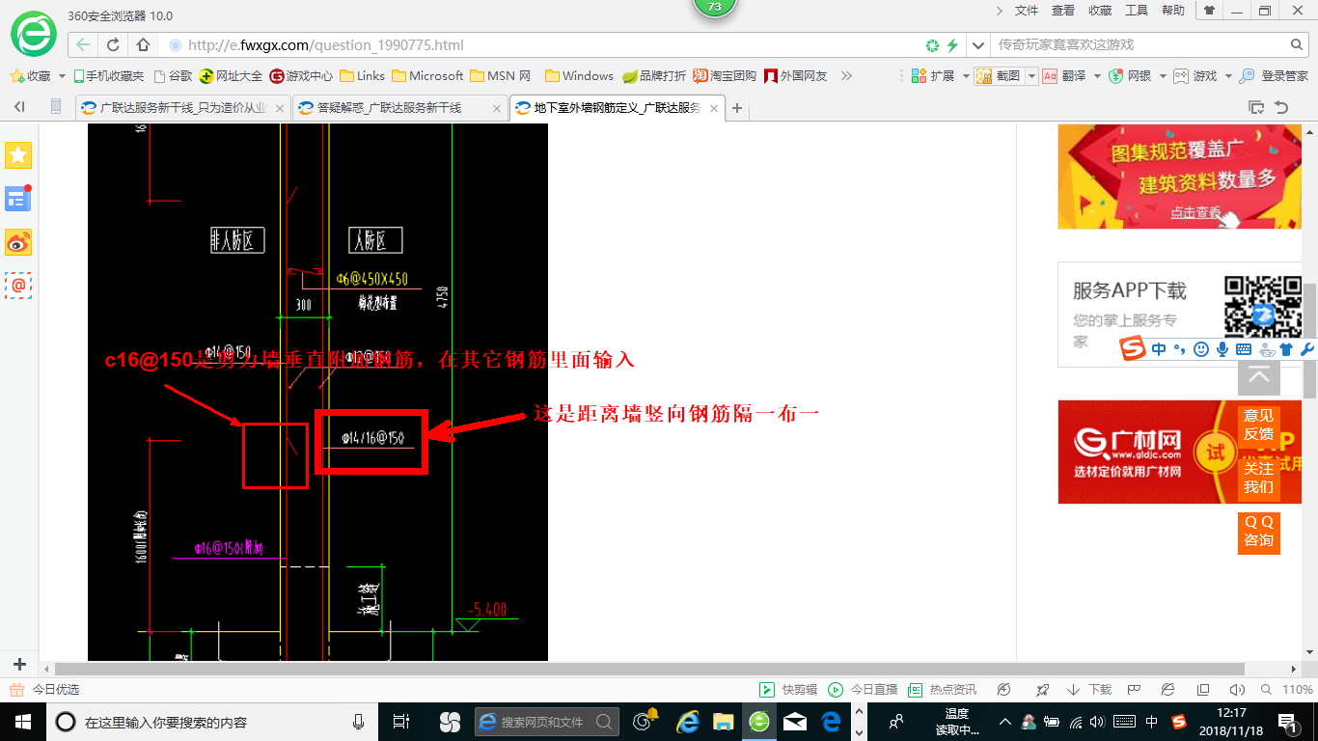Switch to tab 答疑解惑_广联达服务新干线

pos(399,108)
